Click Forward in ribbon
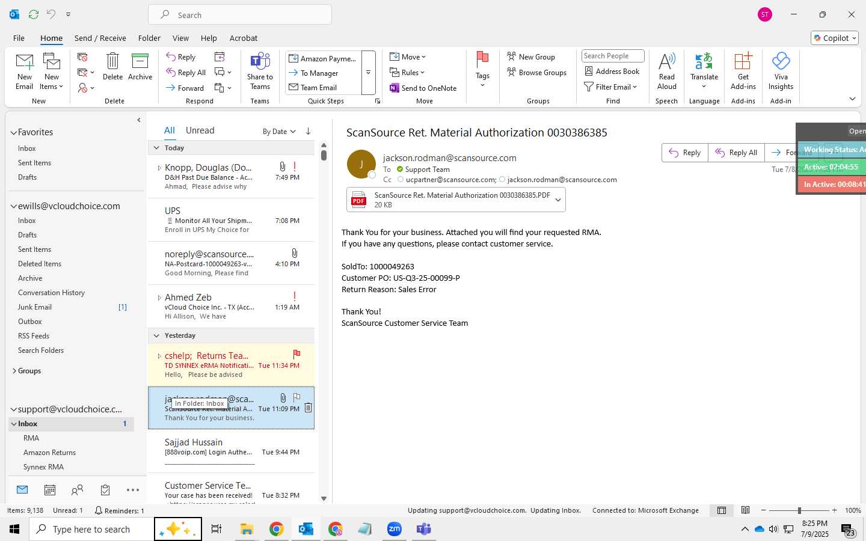Image resolution: width=866 pixels, height=541 pixels. click(x=185, y=88)
